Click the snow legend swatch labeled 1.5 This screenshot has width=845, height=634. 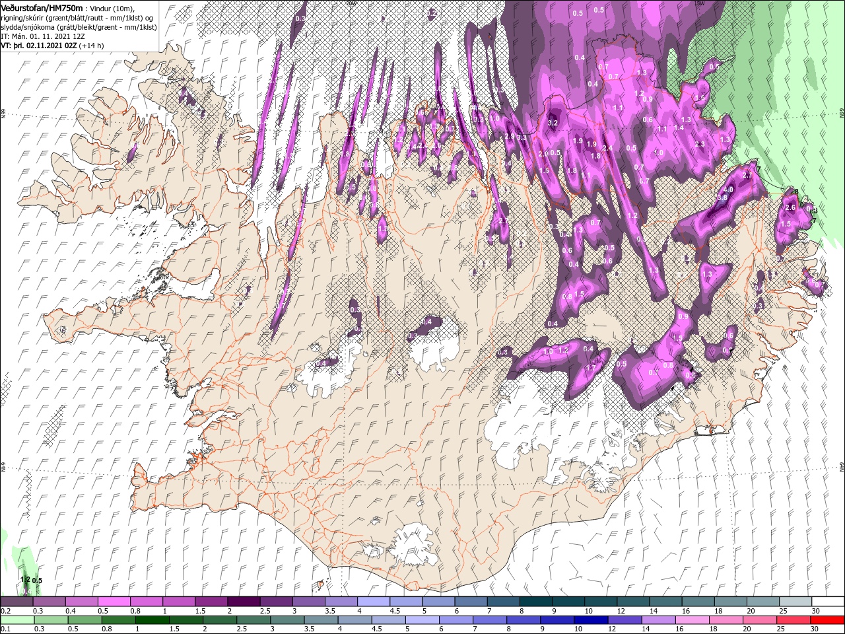click(211, 602)
